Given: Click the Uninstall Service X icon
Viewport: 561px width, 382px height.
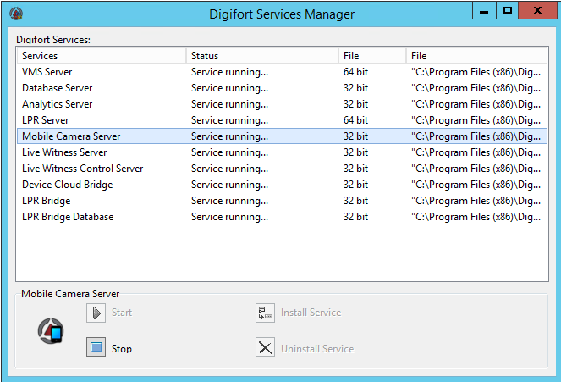Looking at the screenshot, I should 265,347.
